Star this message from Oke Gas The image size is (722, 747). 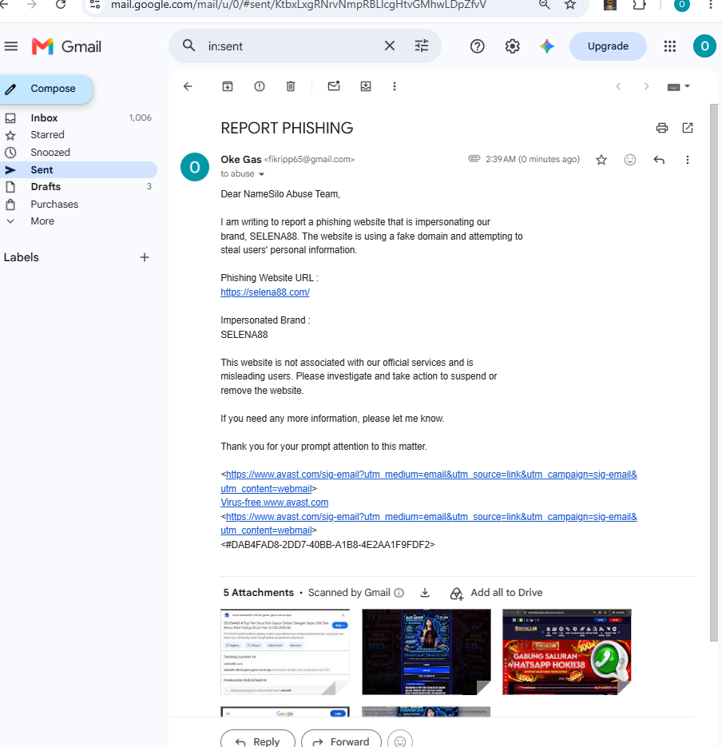[601, 160]
